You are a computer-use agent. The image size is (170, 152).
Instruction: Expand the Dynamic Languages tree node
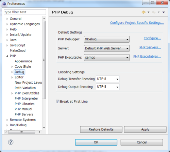tap(7, 24)
